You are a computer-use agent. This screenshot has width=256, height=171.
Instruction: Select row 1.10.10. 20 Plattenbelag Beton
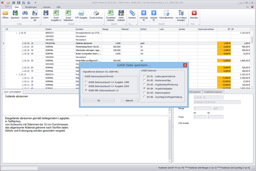[x=128, y=47]
